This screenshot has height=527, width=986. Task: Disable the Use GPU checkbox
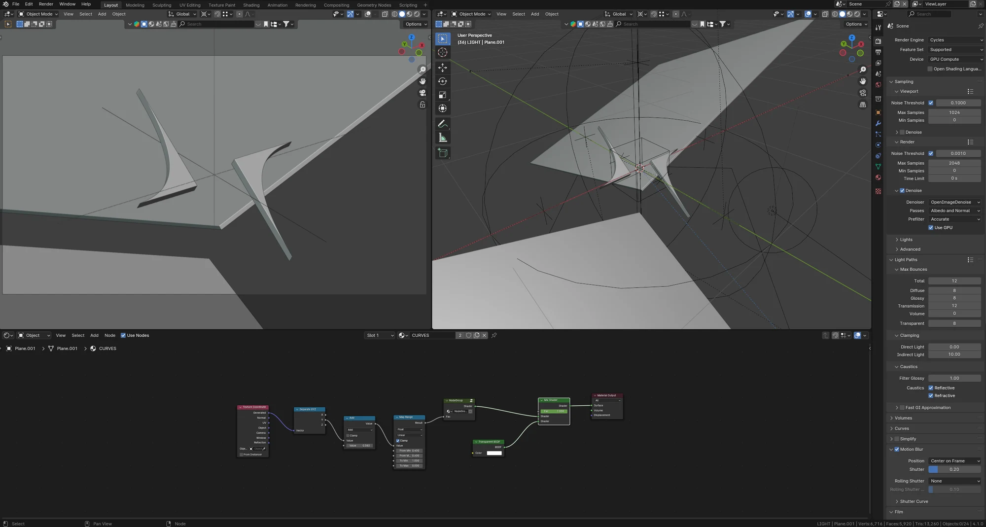tap(931, 228)
